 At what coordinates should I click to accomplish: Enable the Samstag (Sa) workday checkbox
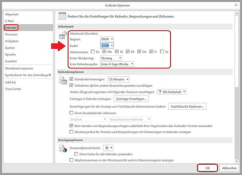(x=161, y=51)
